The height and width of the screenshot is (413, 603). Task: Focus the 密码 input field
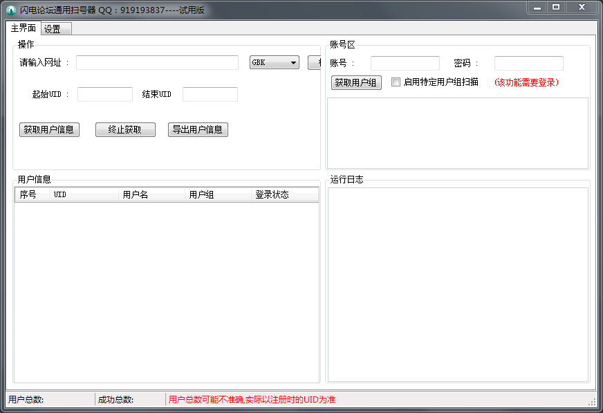pyautogui.click(x=529, y=63)
